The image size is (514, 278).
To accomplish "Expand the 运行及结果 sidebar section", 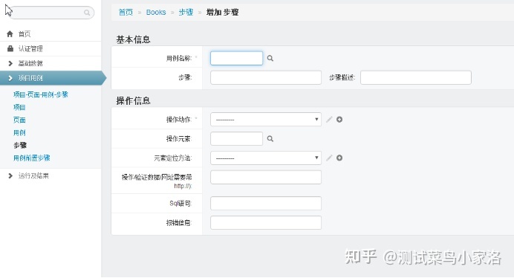I will (x=51, y=176).
